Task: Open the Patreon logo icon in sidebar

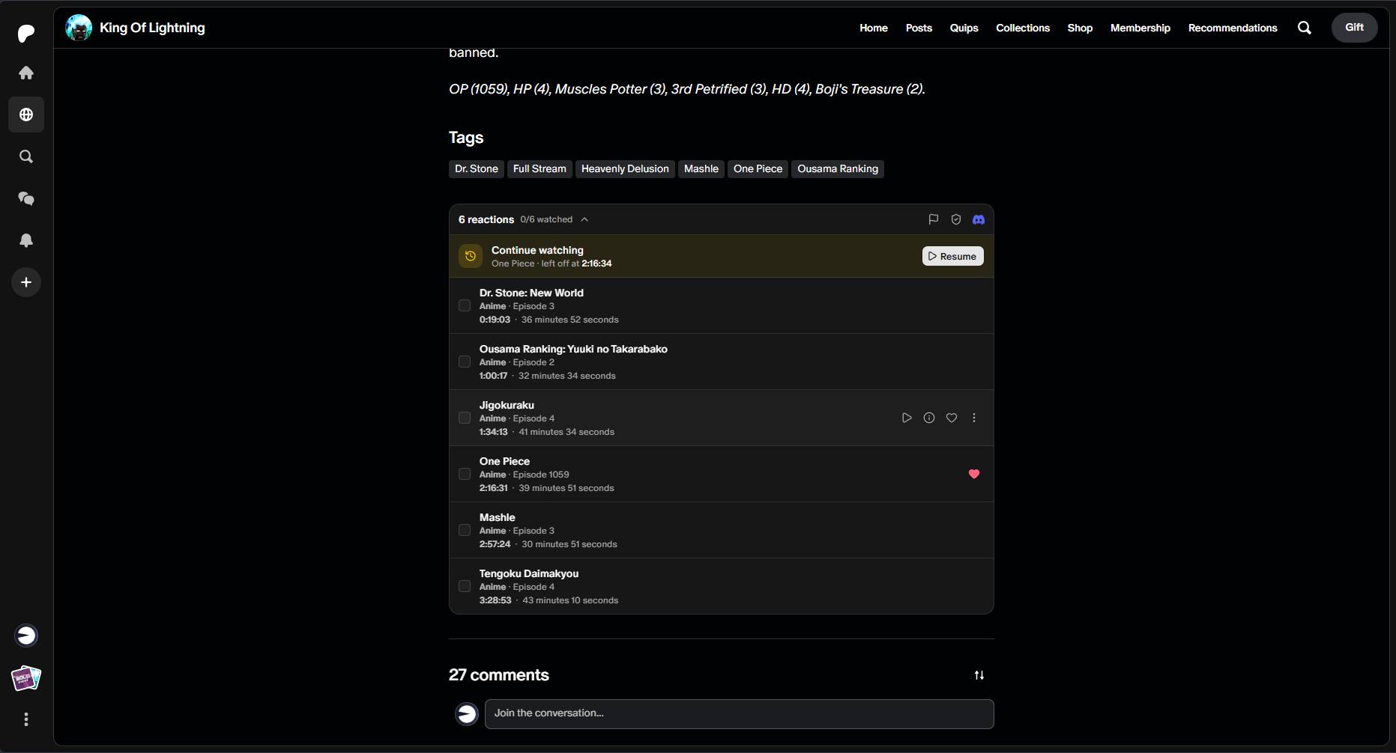Action: pos(26,33)
